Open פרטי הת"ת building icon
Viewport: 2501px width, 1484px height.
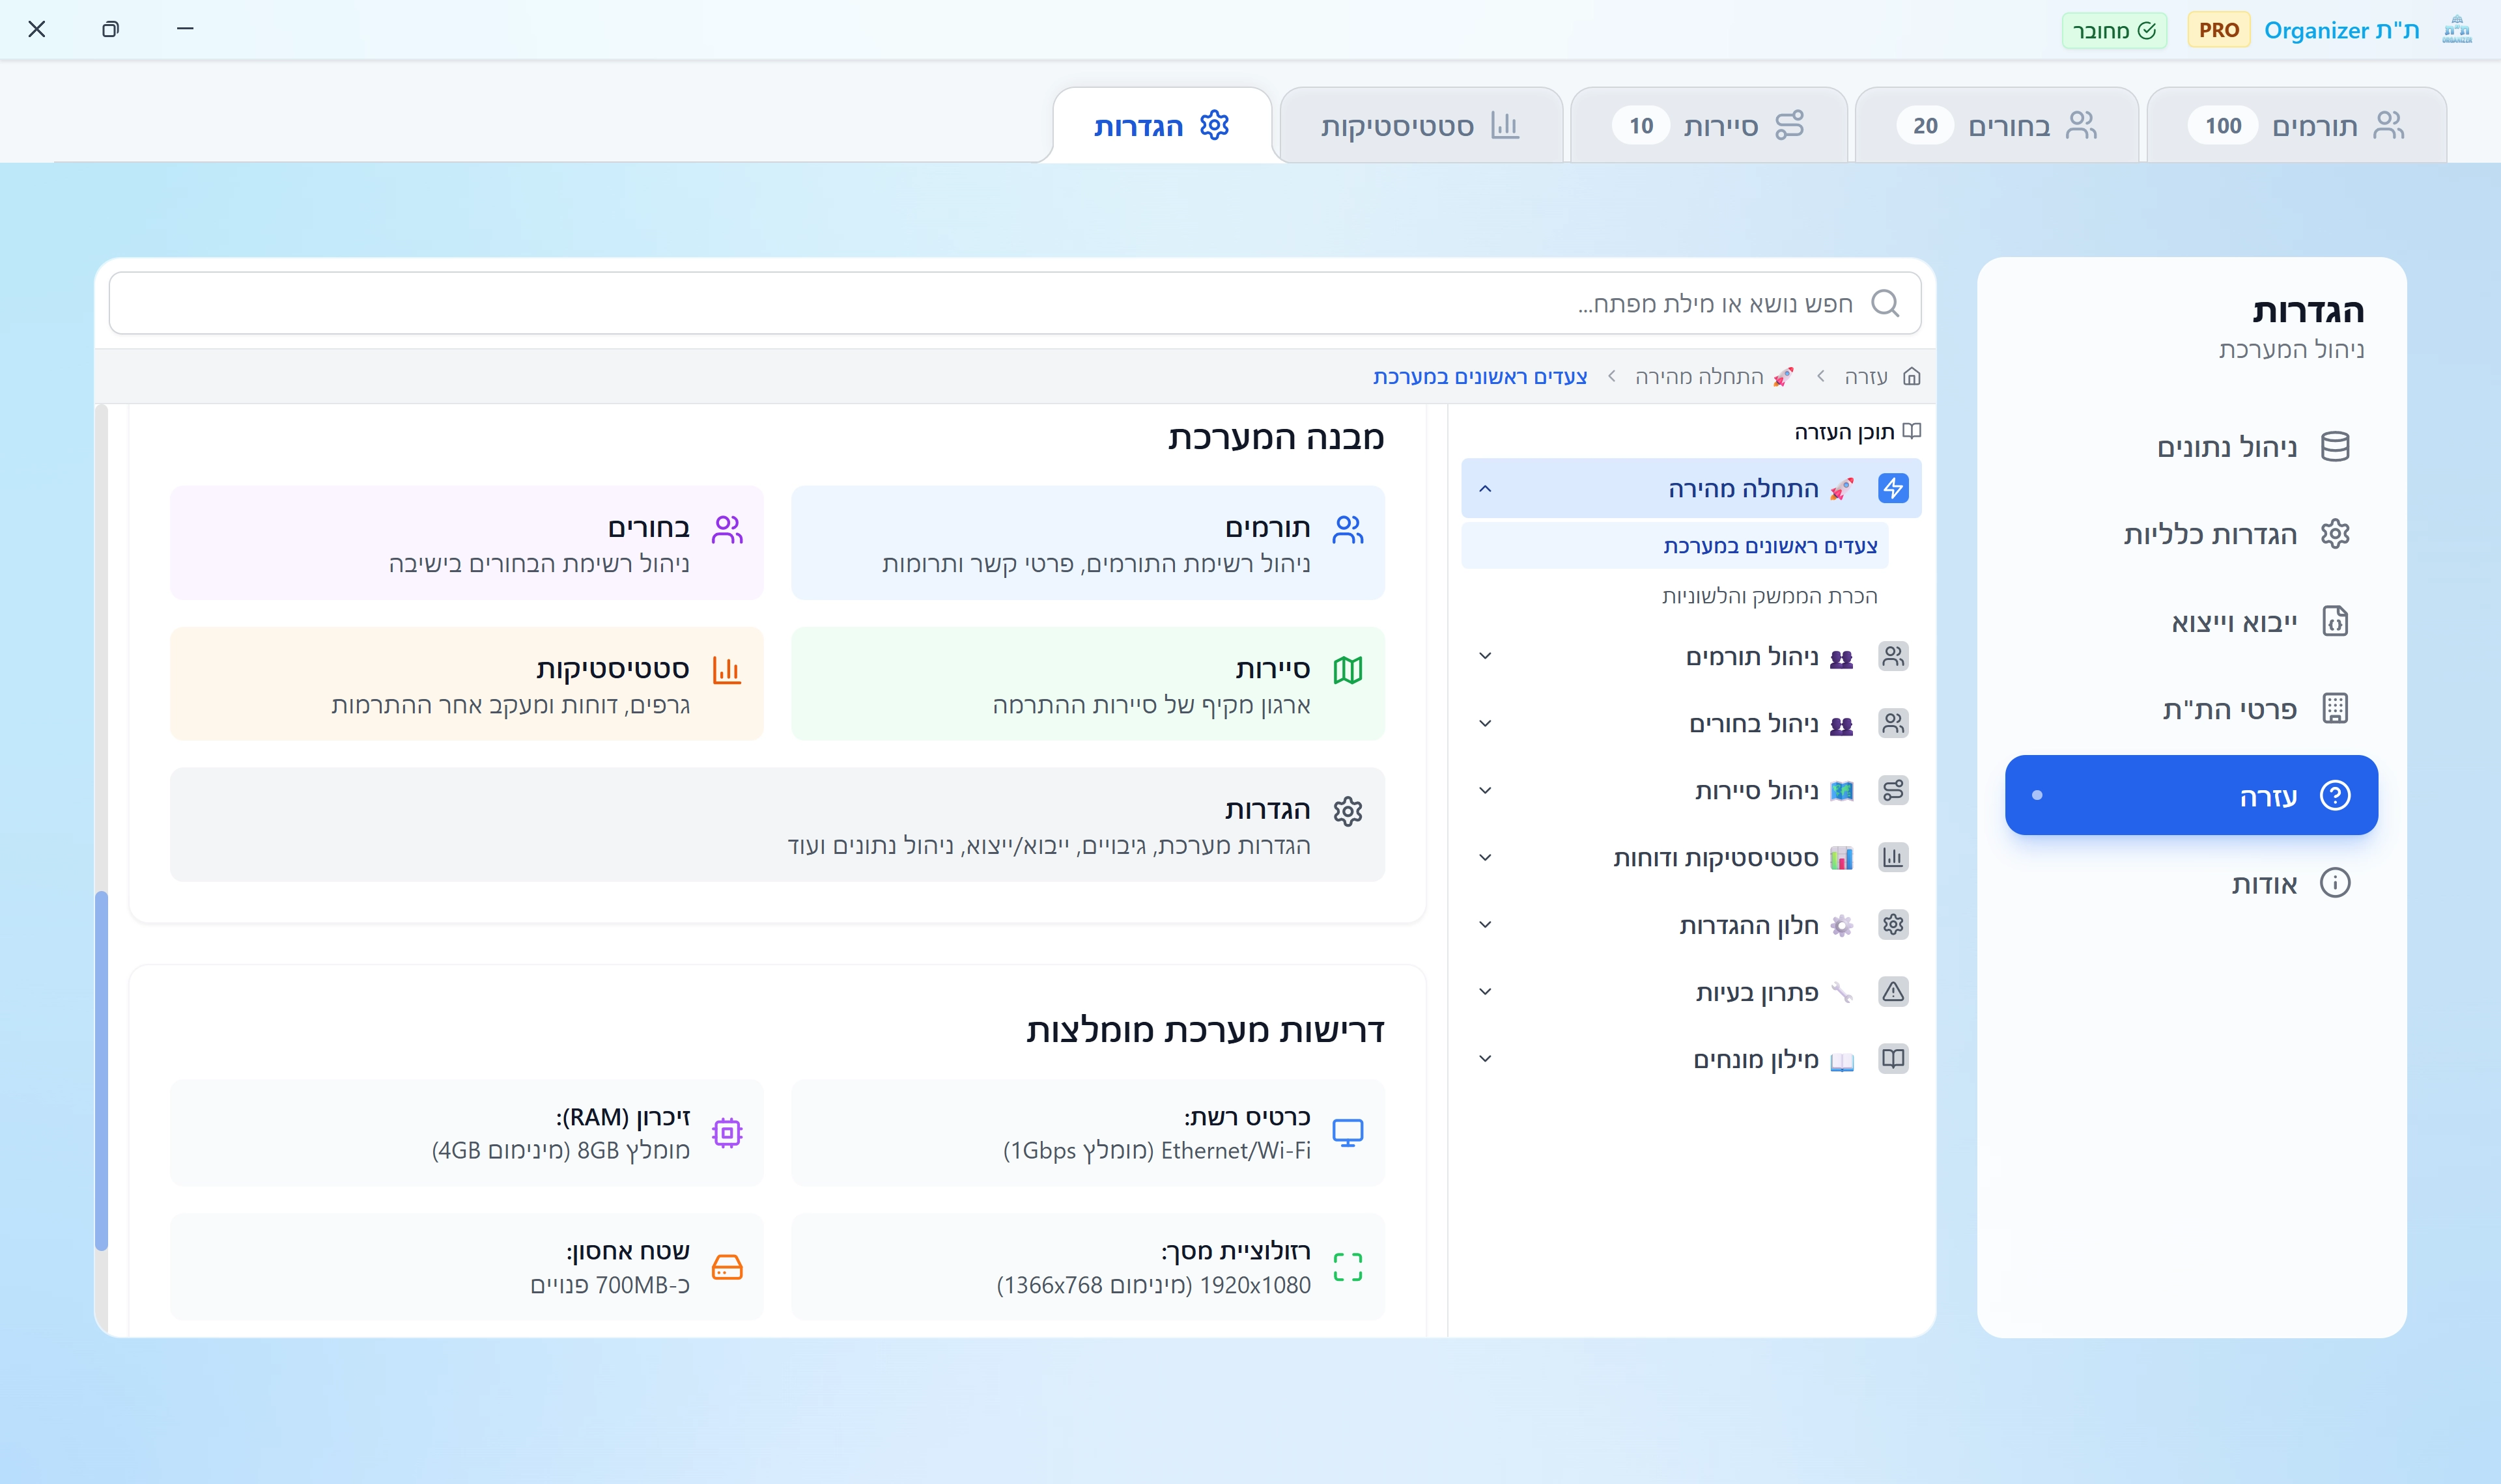(x=2335, y=709)
